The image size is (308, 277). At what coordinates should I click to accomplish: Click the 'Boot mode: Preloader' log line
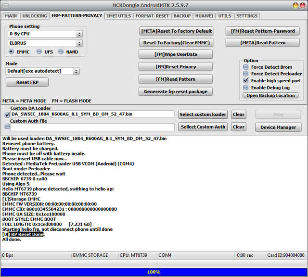[x=26, y=169]
